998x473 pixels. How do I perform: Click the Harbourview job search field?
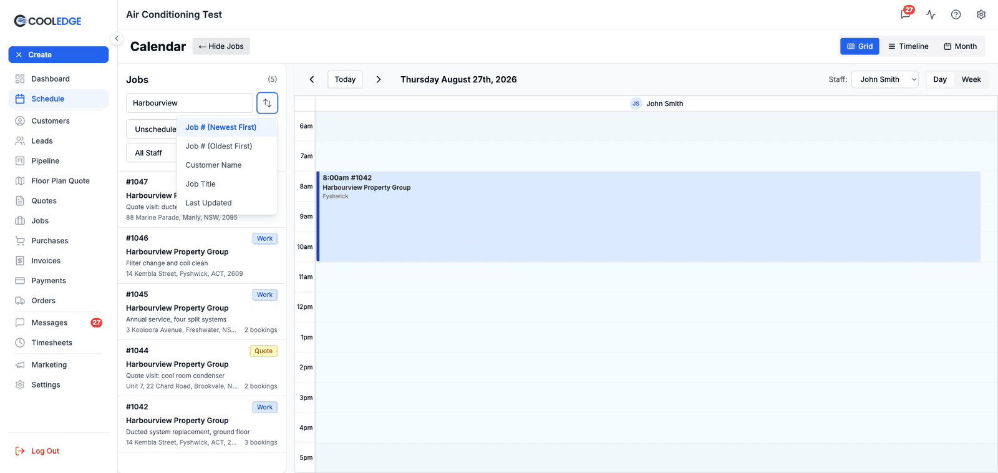pos(190,103)
